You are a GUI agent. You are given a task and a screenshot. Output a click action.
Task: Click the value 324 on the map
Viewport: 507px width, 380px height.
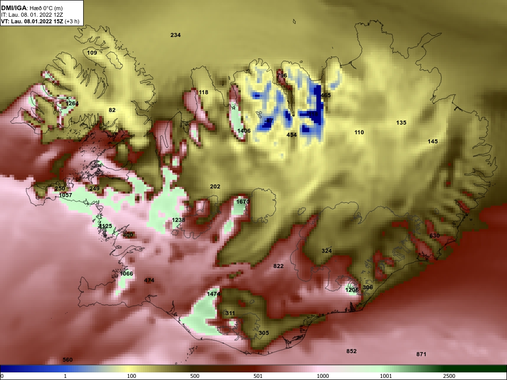tap(327, 251)
